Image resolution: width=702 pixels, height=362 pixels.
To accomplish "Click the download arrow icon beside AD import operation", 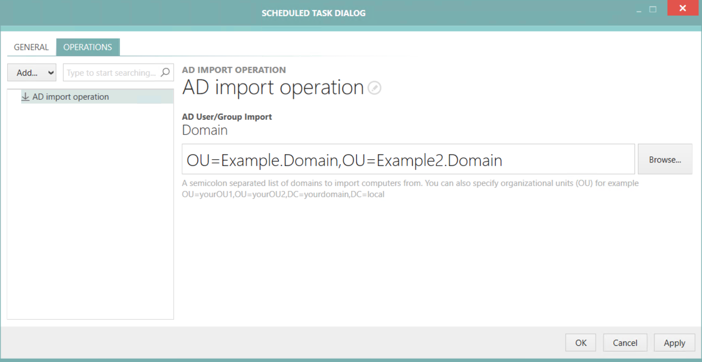I will 26,97.
